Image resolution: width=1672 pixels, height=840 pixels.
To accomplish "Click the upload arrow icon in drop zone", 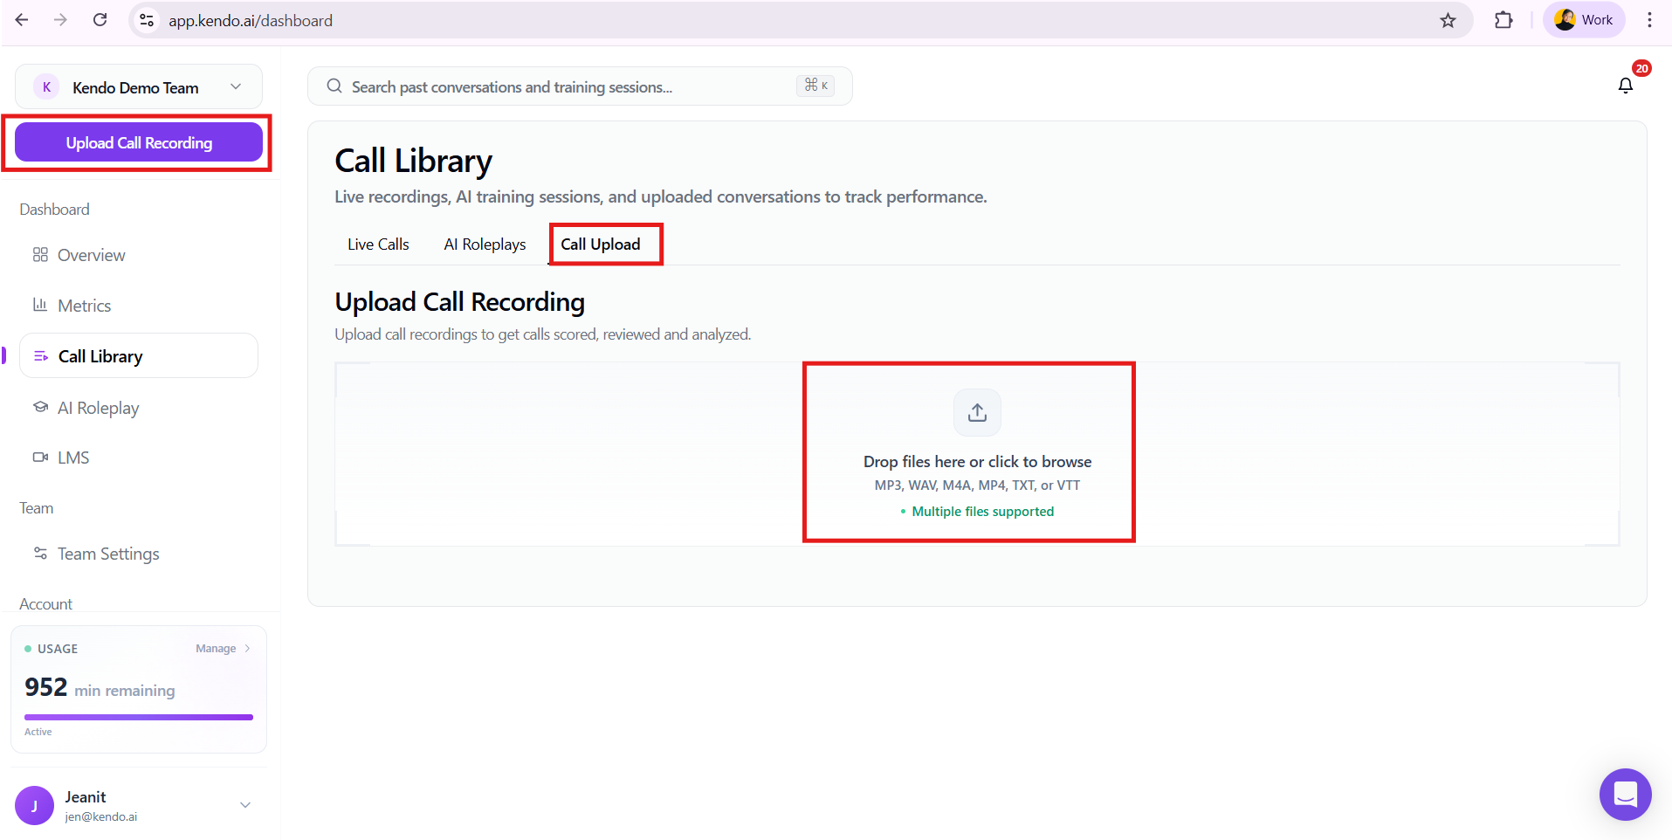I will 977,412.
